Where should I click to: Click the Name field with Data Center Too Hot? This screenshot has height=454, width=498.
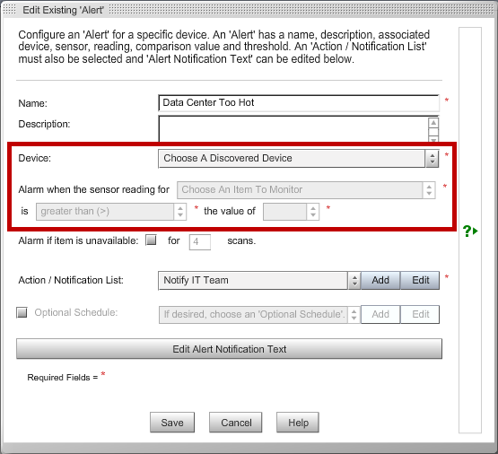pyautogui.click(x=299, y=103)
